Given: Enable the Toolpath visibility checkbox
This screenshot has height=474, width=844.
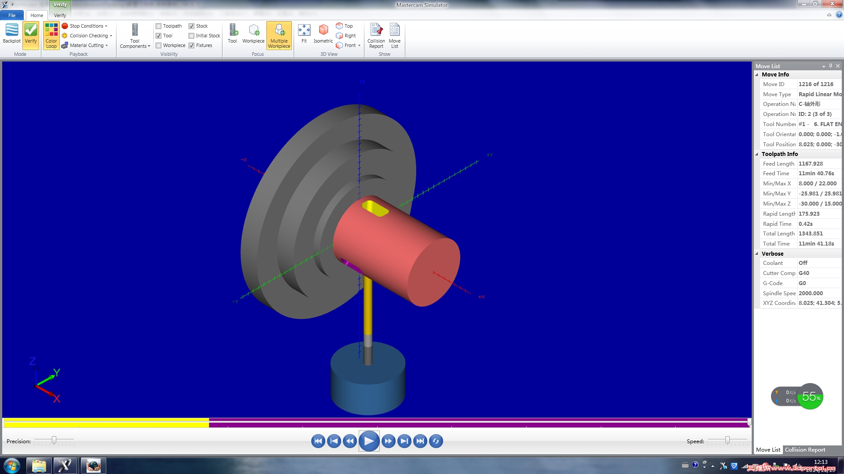Looking at the screenshot, I should [x=159, y=26].
